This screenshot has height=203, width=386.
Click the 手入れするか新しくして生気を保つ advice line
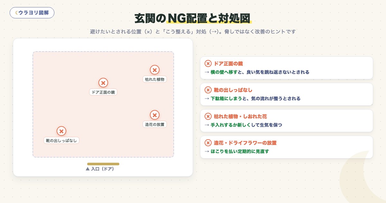pos(244,125)
